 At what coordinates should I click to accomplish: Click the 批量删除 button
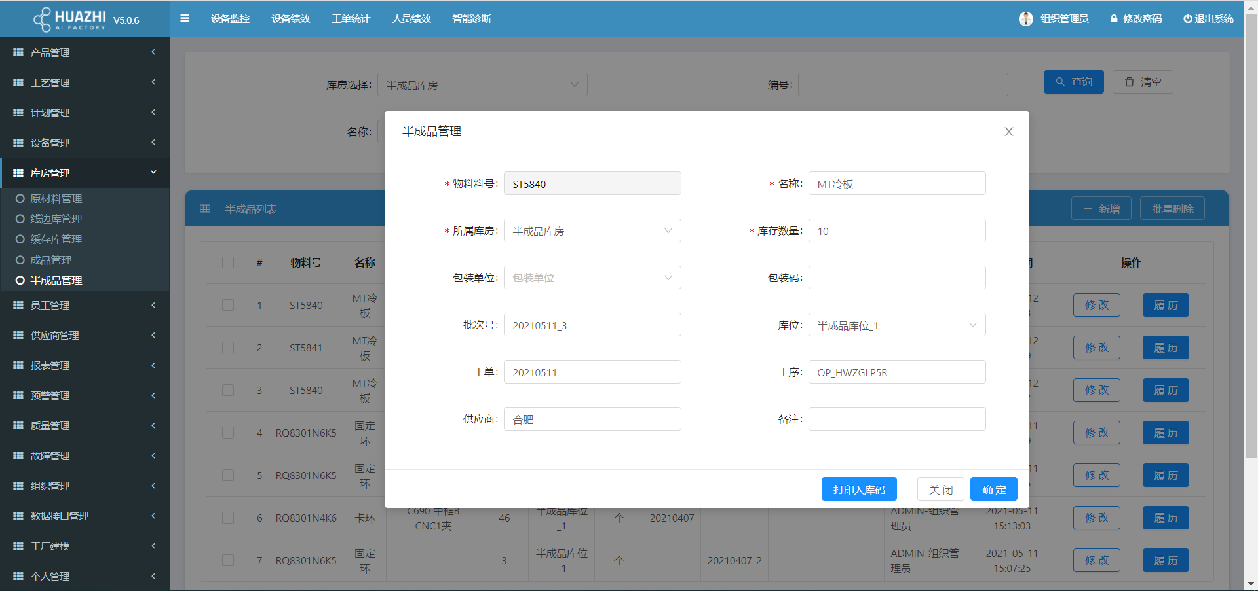pyautogui.click(x=1172, y=209)
